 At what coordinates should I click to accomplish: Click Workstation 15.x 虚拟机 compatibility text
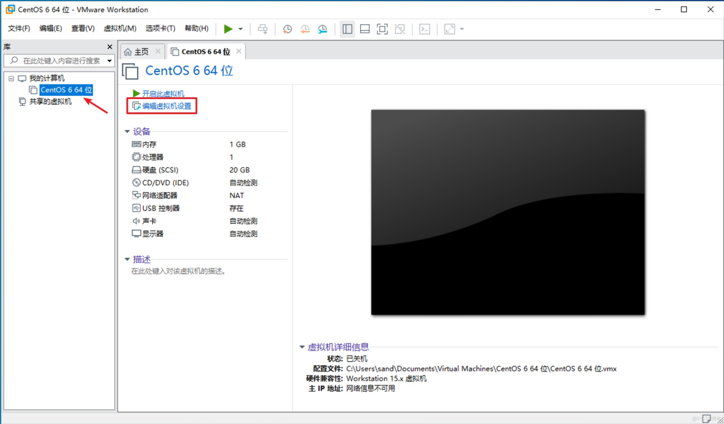386,378
